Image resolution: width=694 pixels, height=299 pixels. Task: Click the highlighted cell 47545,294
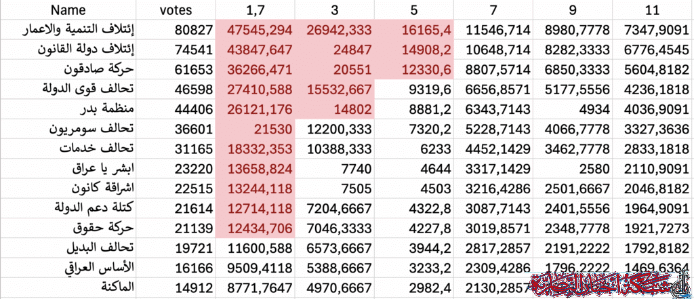[x=254, y=30]
